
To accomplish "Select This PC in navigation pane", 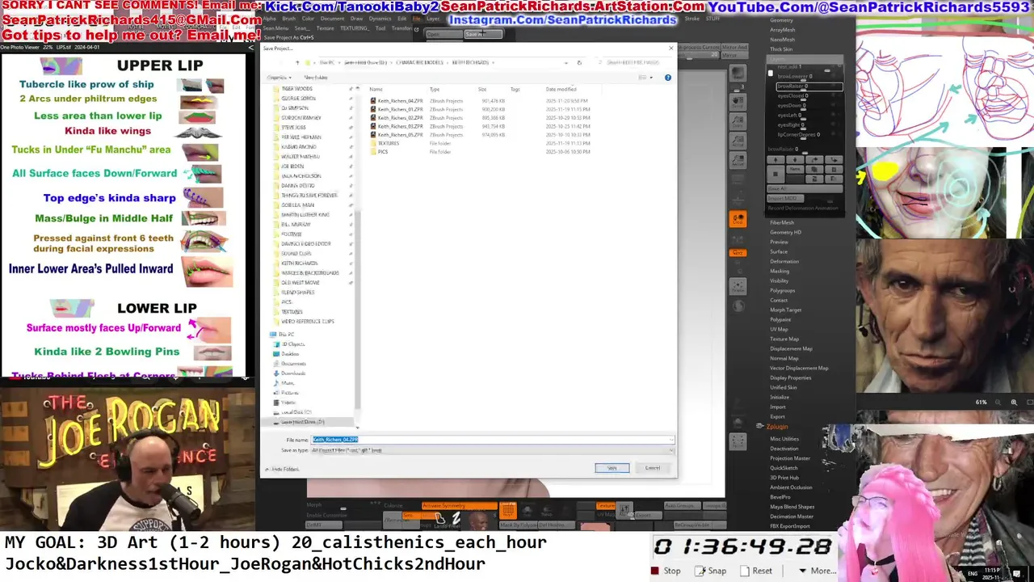I will (x=286, y=335).
